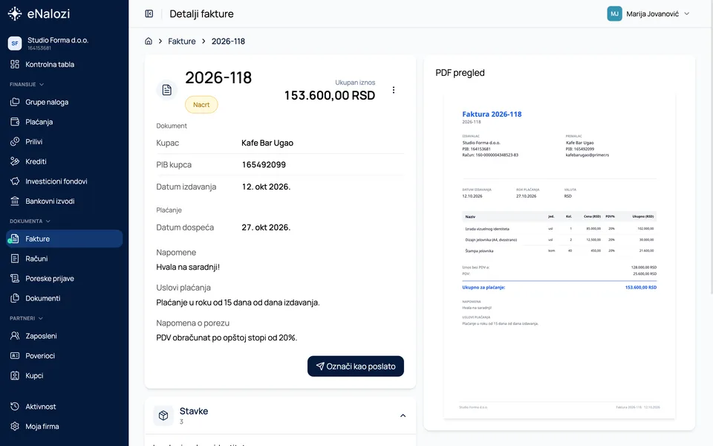Image resolution: width=713 pixels, height=446 pixels.
Task: Open Računi receipt icon
Action: [x=15, y=259]
